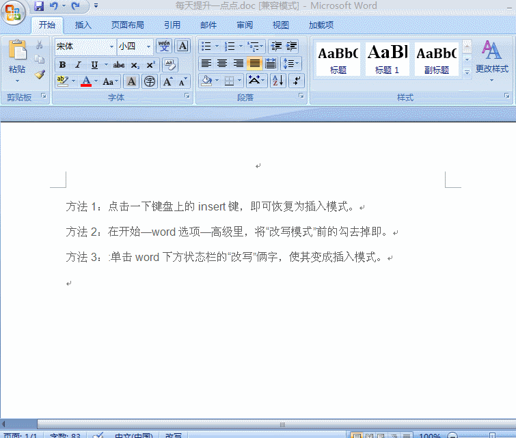Click the enclosed characters icon
516x438 pixels.
pos(150,81)
